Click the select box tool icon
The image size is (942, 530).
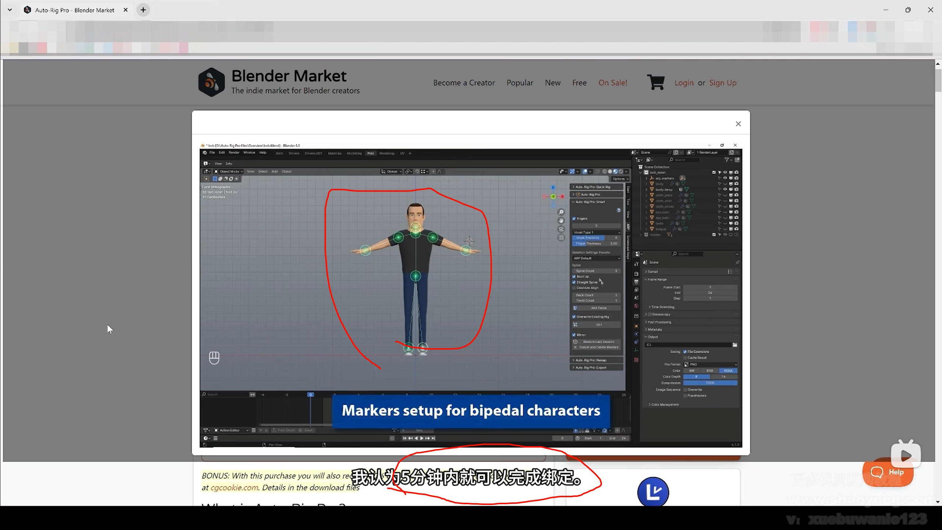click(206, 179)
